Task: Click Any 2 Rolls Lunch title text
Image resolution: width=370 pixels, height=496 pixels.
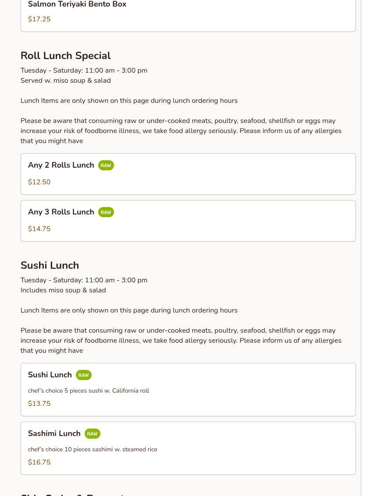Action: pos(61,165)
